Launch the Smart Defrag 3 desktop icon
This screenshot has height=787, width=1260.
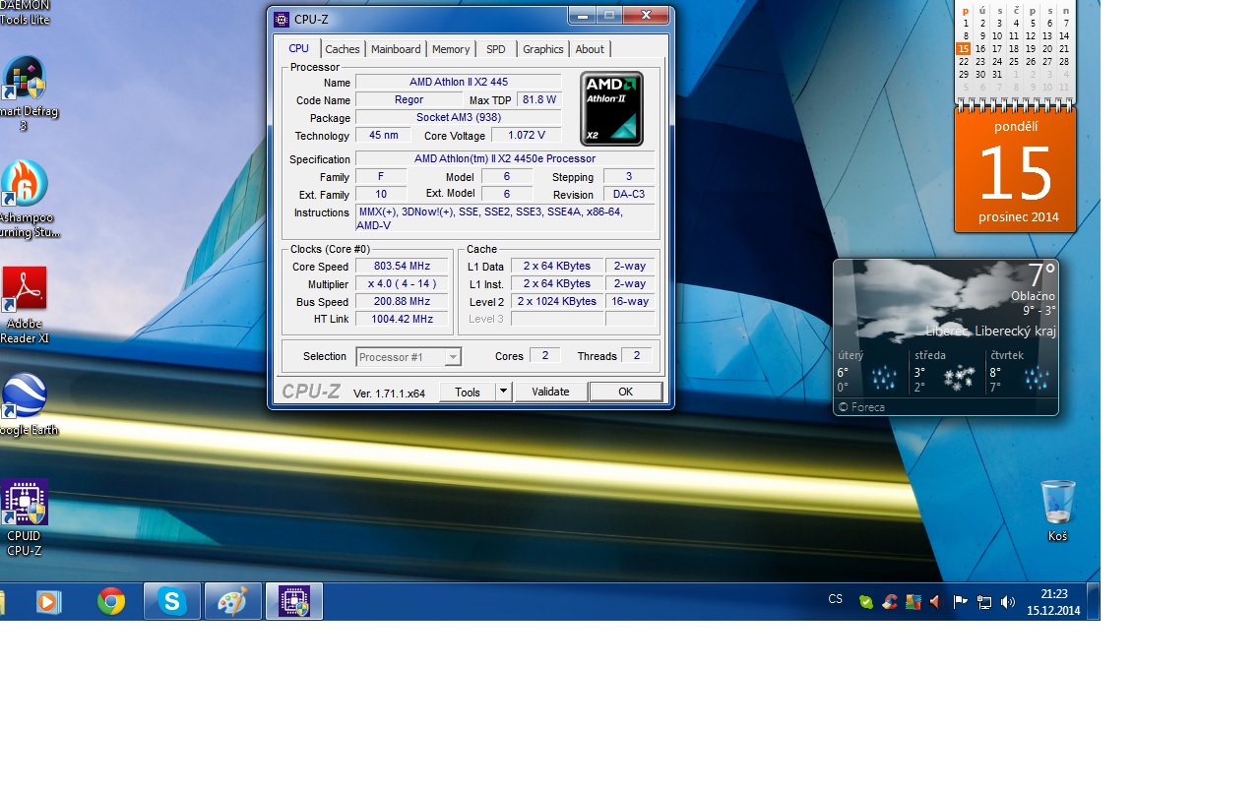click(x=25, y=93)
